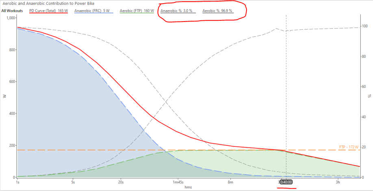Click the % title of the right axis
The image size is (373, 191).
(x=369, y=96)
